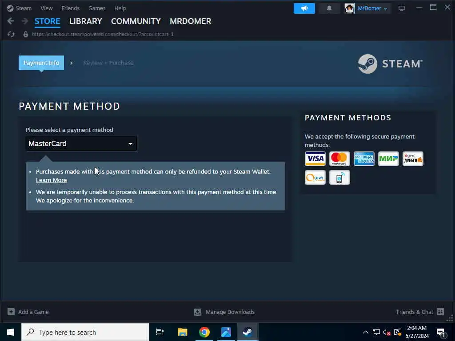Go to the LIBRARY tab
The height and width of the screenshot is (341, 455).
tap(86, 21)
